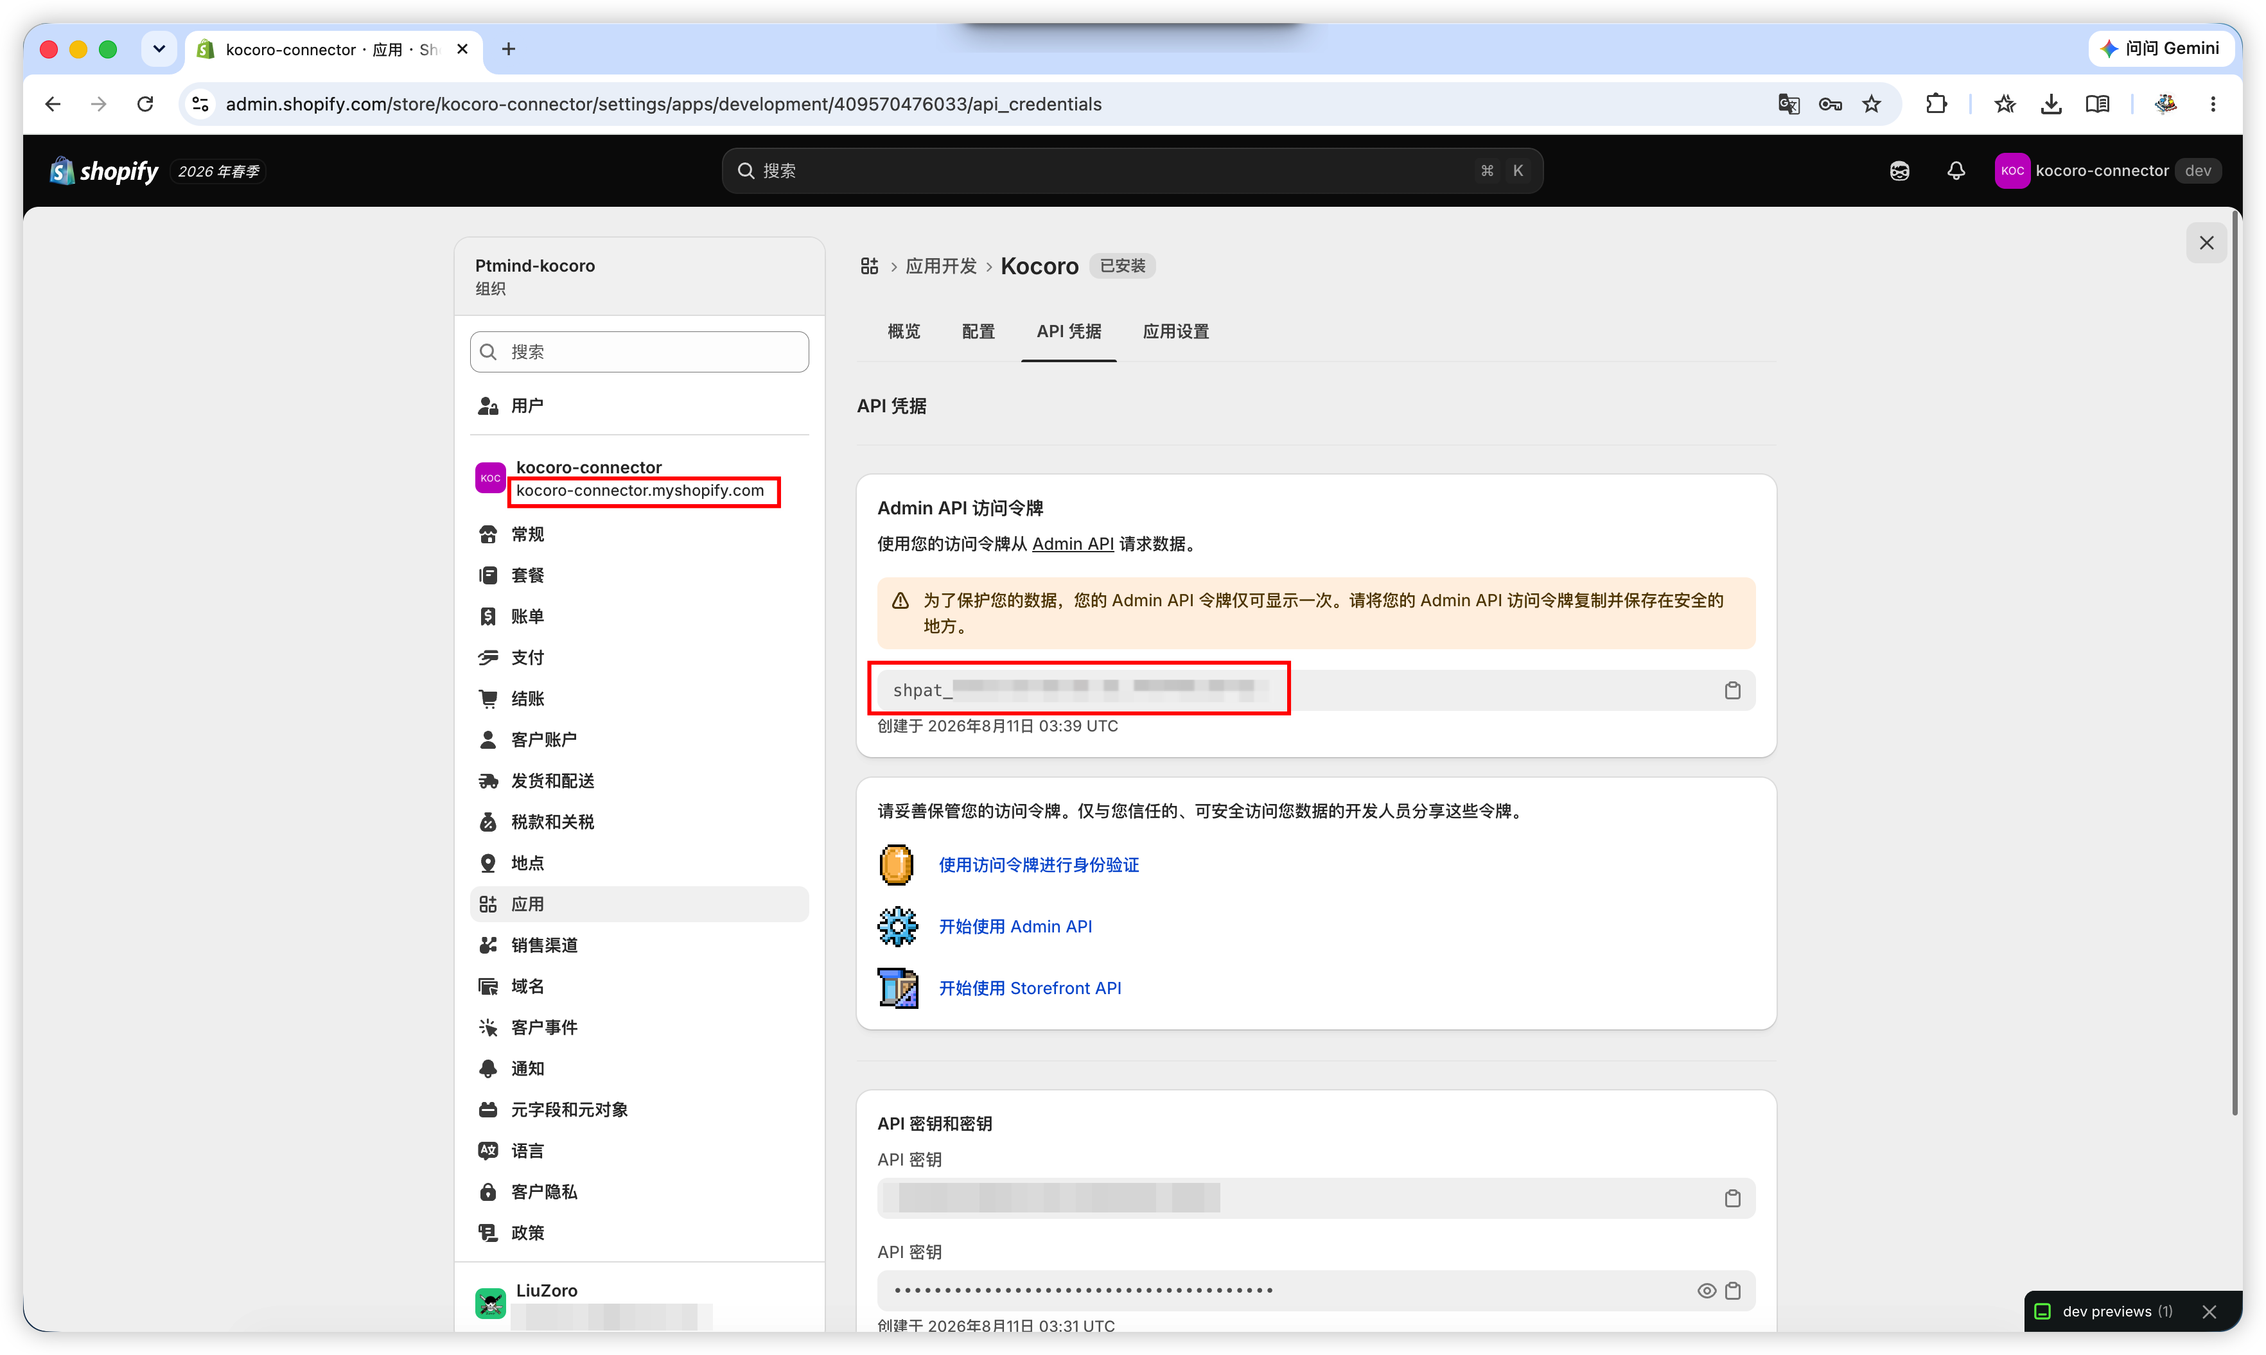Click the Shopify logo in the header
This screenshot has width=2266, height=1355.
click(x=104, y=171)
